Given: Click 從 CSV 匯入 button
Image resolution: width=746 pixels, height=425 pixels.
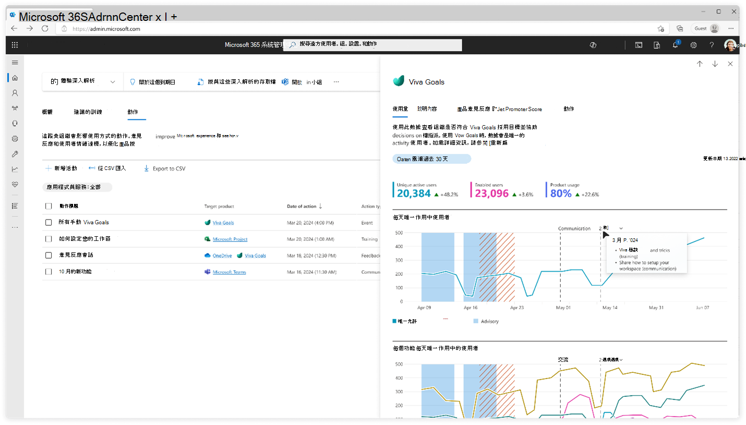Looking at the screenshot, I should tap(107, 168).
